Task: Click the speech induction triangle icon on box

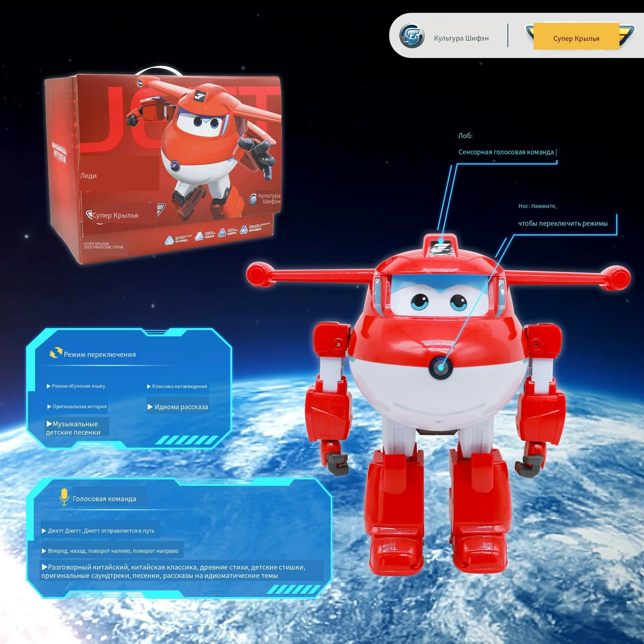Action: 200,236
